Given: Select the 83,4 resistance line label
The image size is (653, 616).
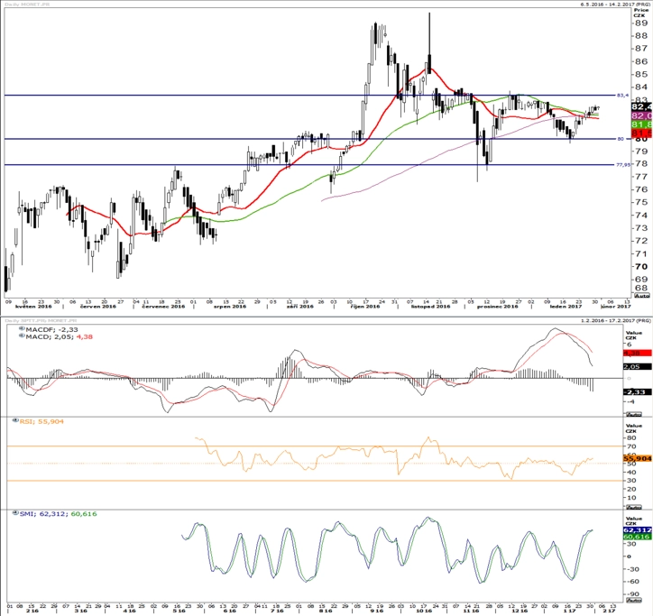Looking at the screenshot, I should pos(622,96).
